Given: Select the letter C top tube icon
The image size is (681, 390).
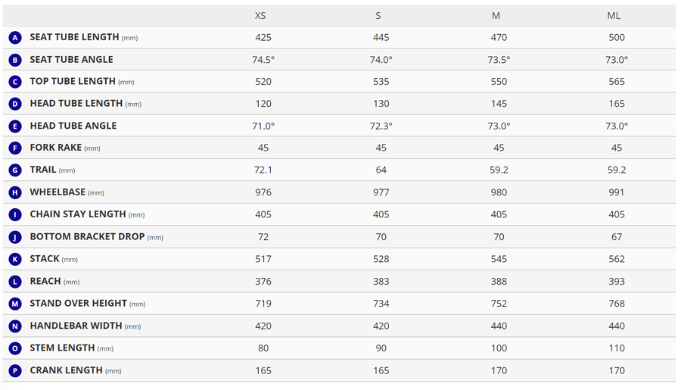Looking at the screenshot, I should click(15, 82).
